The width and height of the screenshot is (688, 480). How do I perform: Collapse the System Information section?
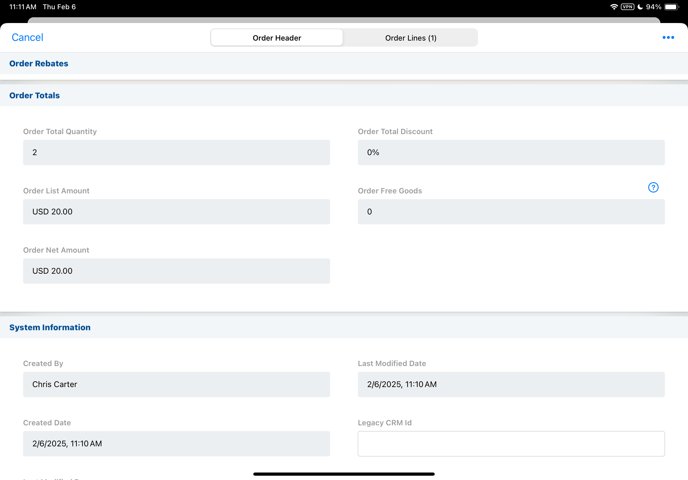click(x=50, y=327)
